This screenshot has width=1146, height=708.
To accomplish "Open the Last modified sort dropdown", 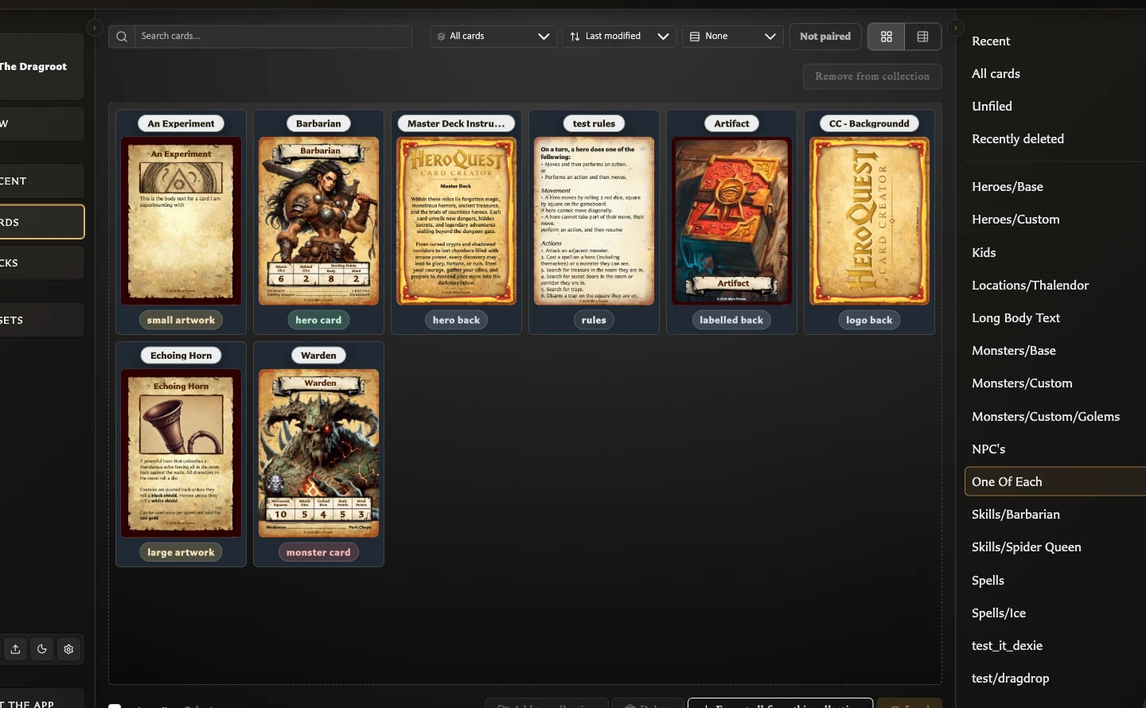I will (x=619, y=37).
